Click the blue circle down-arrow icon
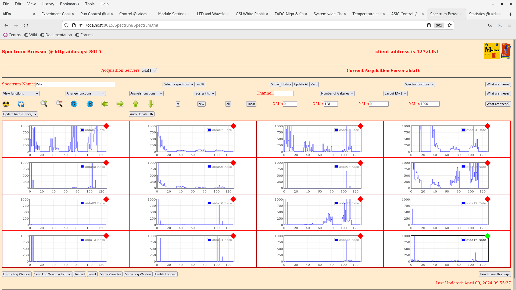This screenshot has height=290, width=516. 74,104
